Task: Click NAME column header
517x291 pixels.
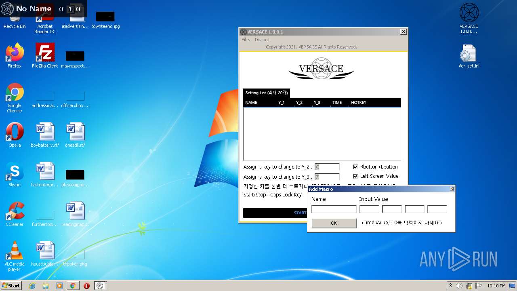Action: tap(260, 103)
